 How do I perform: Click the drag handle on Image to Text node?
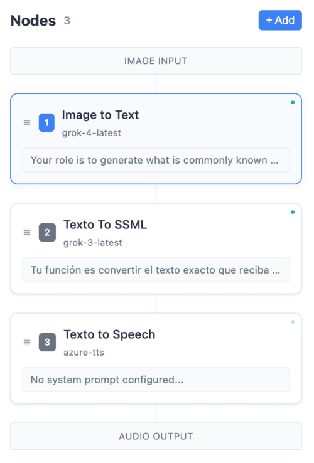[26, 122]
